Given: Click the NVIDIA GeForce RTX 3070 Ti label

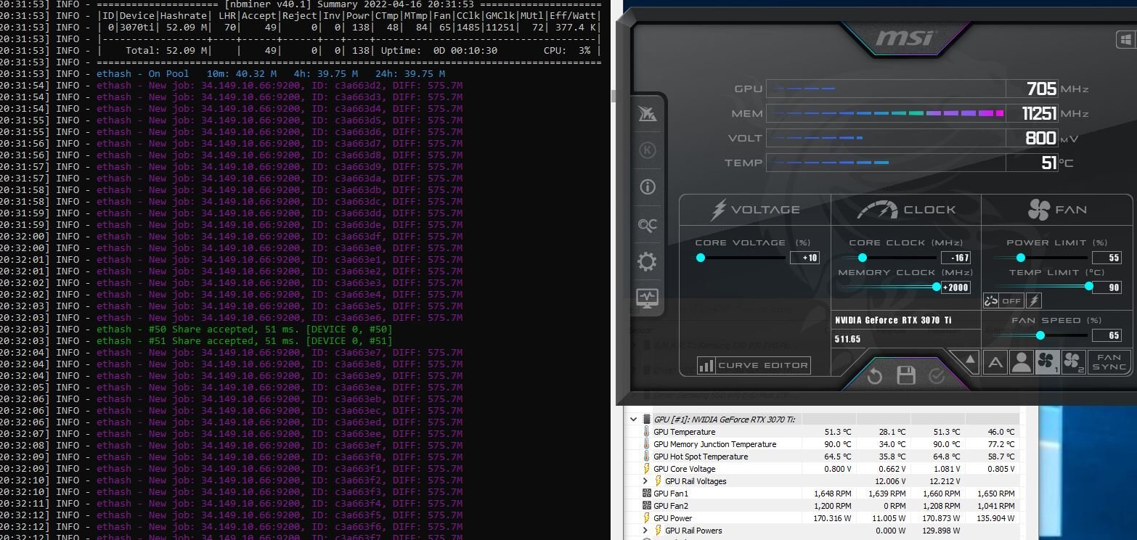Looking at the screenshot, I should click(893, 320).
